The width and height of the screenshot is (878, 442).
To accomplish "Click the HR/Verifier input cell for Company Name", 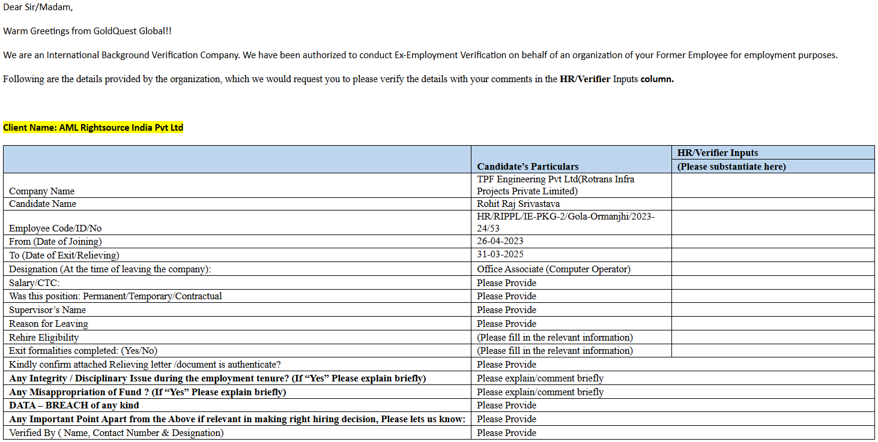I will (x=773, y=185).
